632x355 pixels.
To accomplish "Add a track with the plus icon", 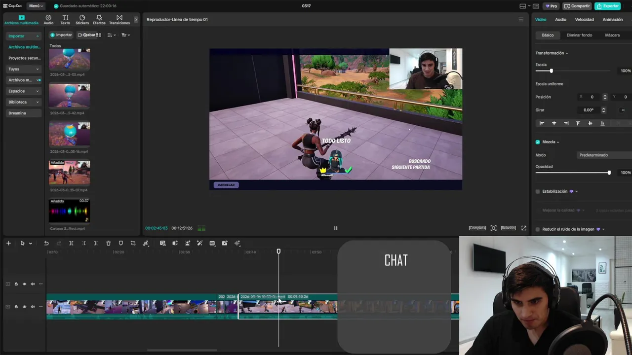I will tap(8, 243).
